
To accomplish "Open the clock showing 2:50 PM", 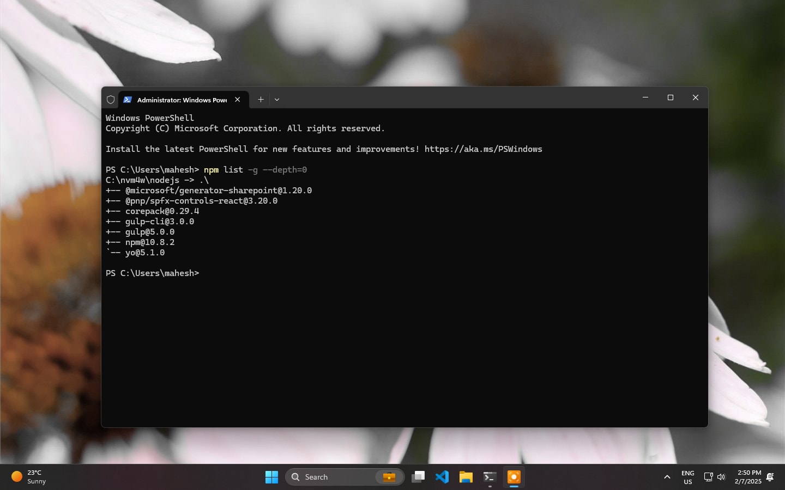I will coord(748,477).
